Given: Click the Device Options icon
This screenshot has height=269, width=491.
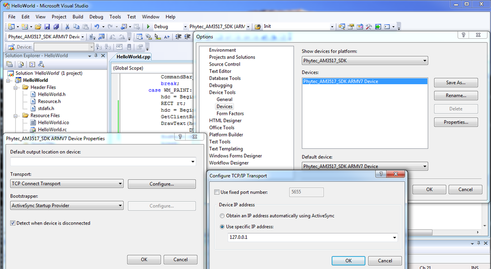Looking at the screenshot, I should coord(102,37).
